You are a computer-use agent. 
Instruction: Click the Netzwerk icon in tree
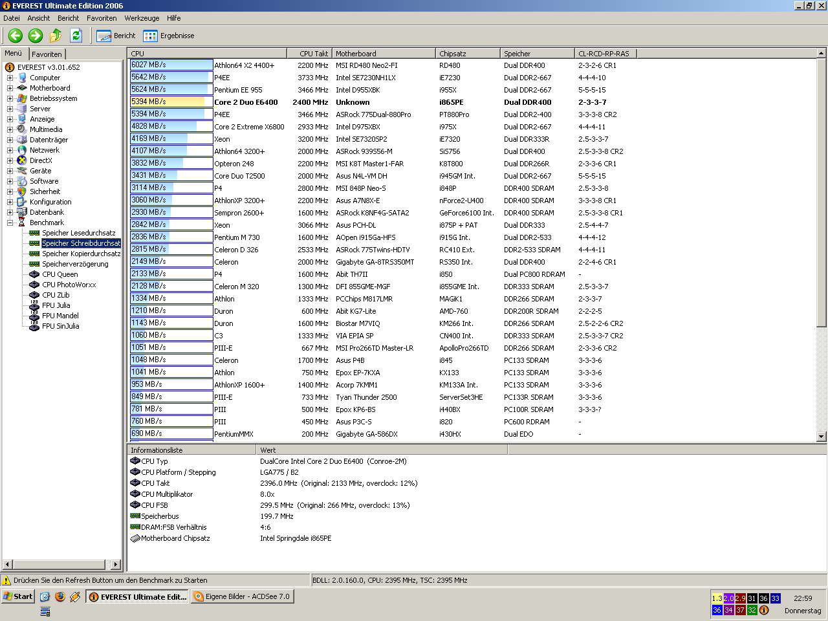(x=22, y=150)
